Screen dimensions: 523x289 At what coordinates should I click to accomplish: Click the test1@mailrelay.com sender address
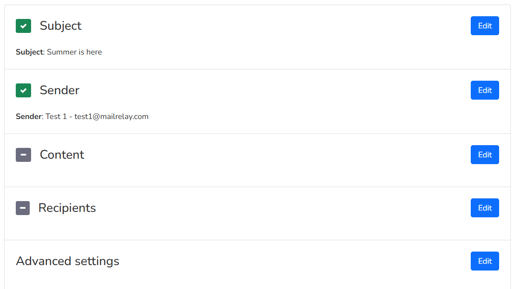coord(111,116)
